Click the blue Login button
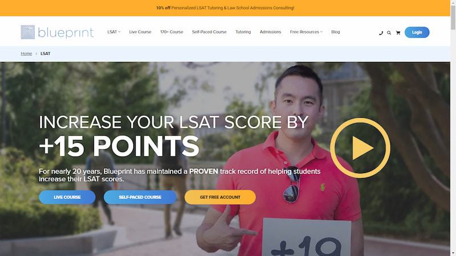This screenshot has height=256, width=456. coord(417,32)
